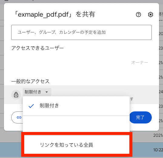Click the 10:22 time in background list
The width and height of the screenshot is (163, 158).
point(158,150)
